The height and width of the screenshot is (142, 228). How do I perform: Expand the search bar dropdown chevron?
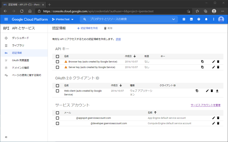click(173, 19)
